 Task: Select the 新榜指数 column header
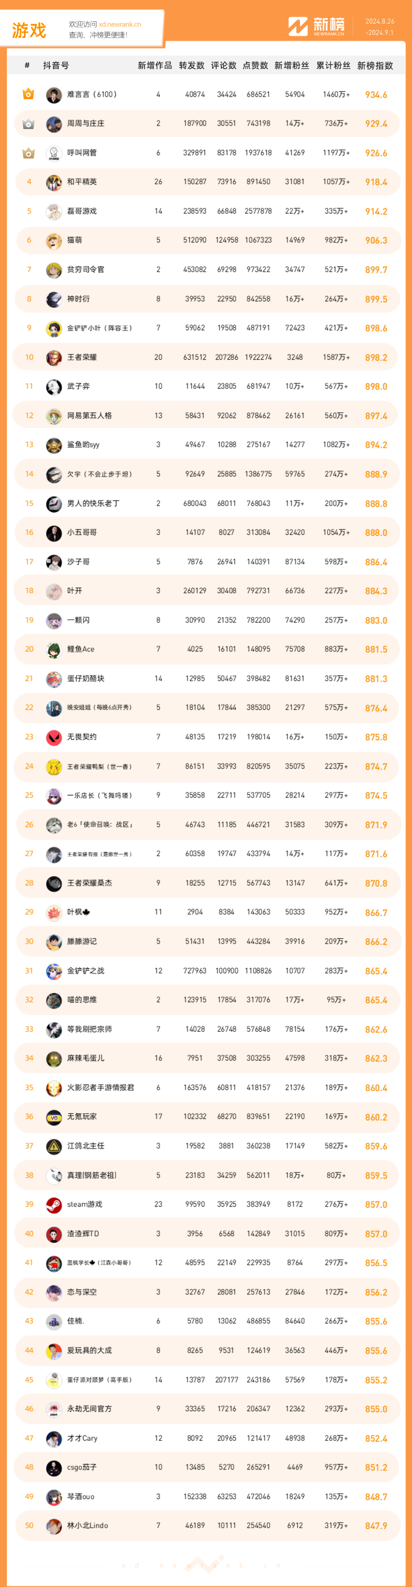pyautogui.click(x=375, y=65)
